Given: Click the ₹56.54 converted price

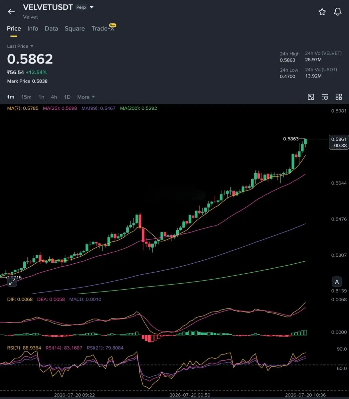Looking at the screenshot, I should 15,72.
